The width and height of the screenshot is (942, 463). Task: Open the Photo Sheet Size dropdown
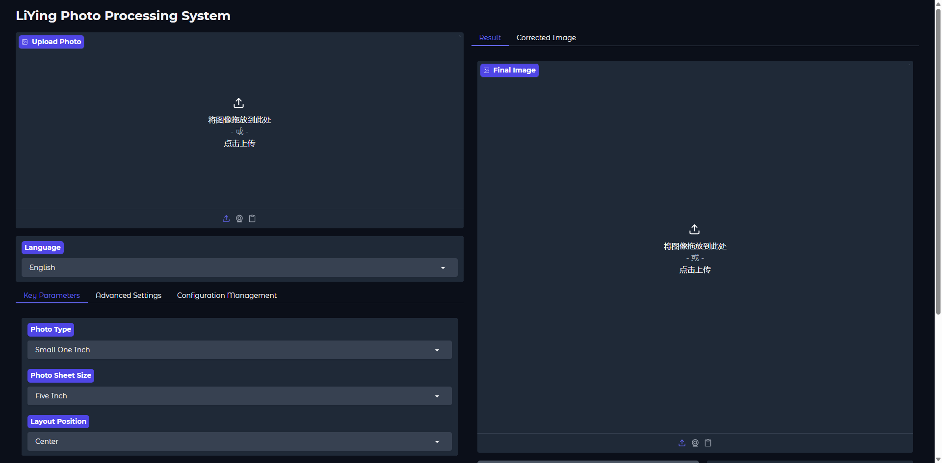tap(239, 396)
